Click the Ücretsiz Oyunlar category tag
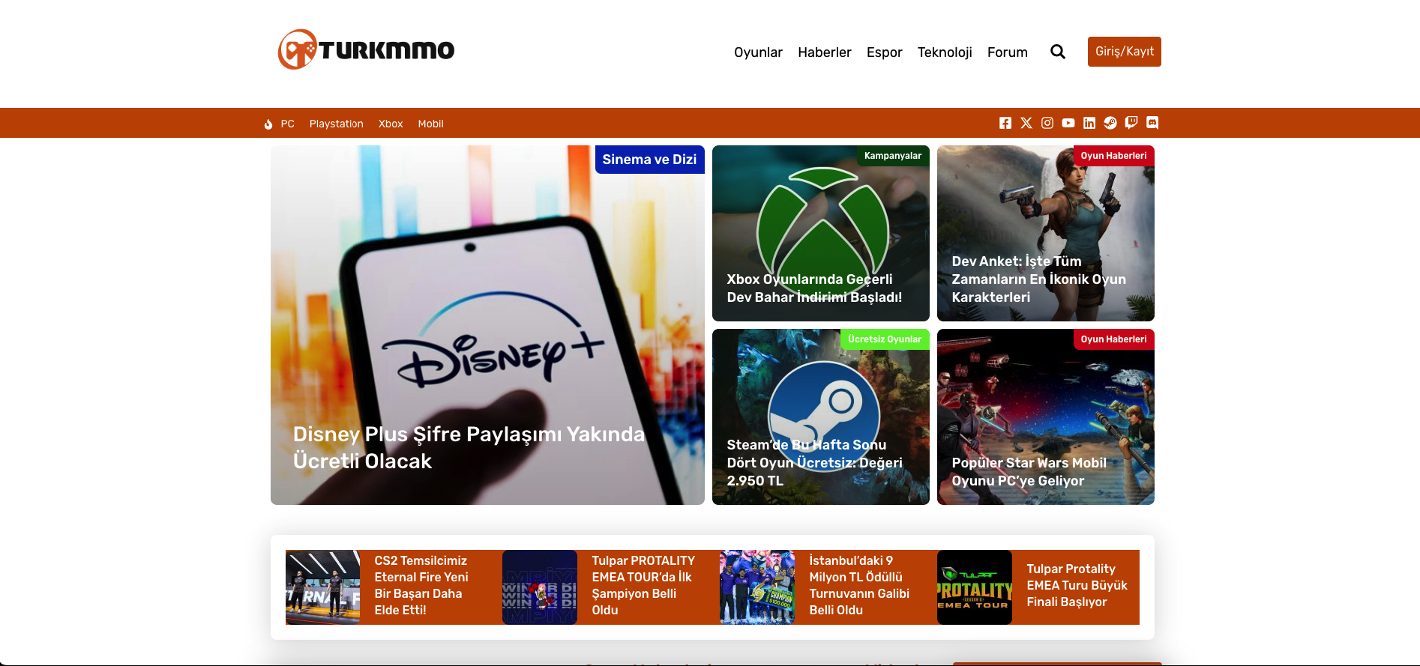The width and height of the screenshot is (1420, 666). pos(885,339)
